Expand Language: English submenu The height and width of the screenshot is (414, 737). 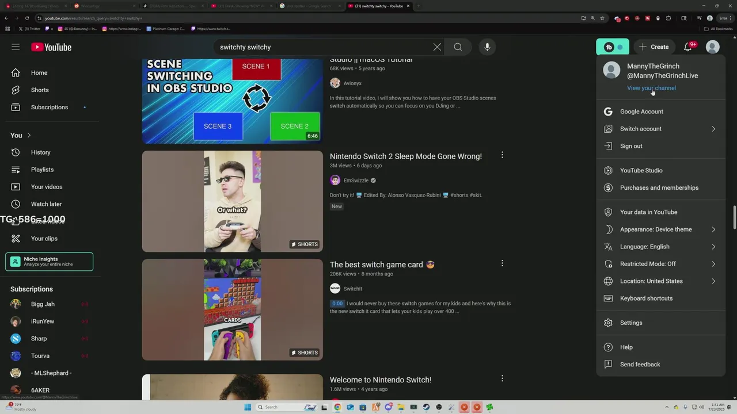point(660,247)
